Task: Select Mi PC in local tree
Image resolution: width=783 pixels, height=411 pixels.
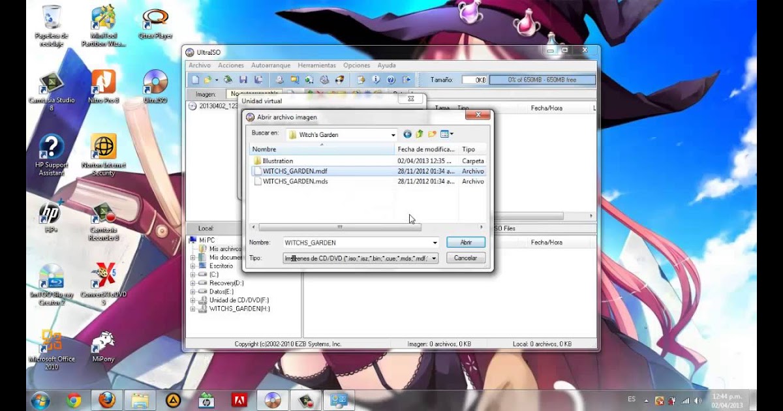Action: click(206, 240)
